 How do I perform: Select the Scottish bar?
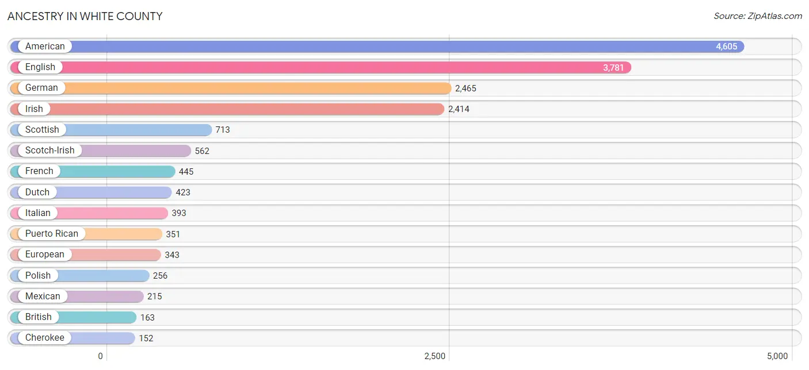138,130
